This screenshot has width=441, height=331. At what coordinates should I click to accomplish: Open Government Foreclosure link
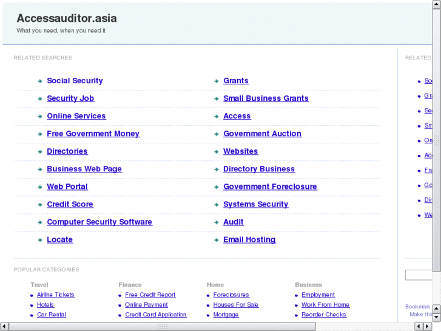point(270,187)
